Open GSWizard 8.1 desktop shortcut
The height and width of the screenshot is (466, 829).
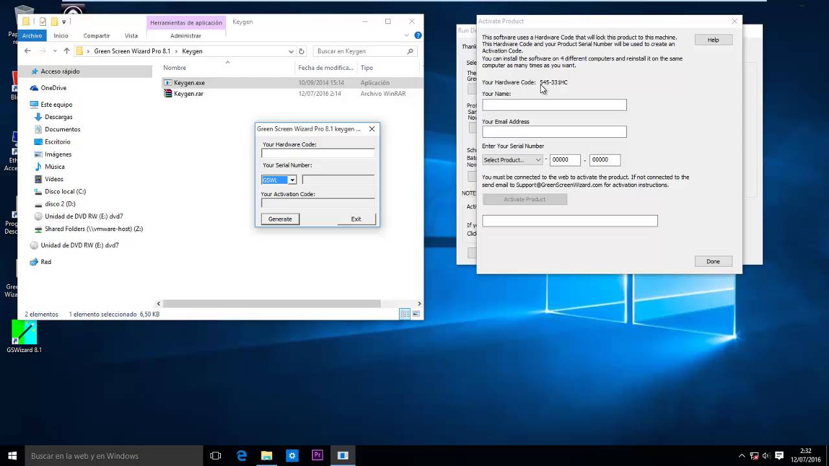(x=24, y=337)
